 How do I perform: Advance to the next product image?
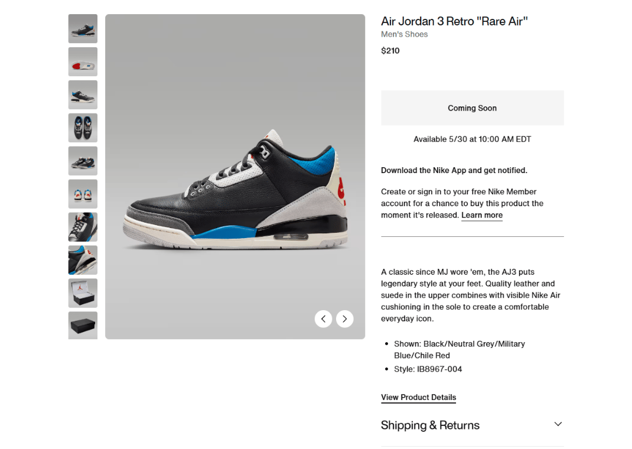click(344, 319)
